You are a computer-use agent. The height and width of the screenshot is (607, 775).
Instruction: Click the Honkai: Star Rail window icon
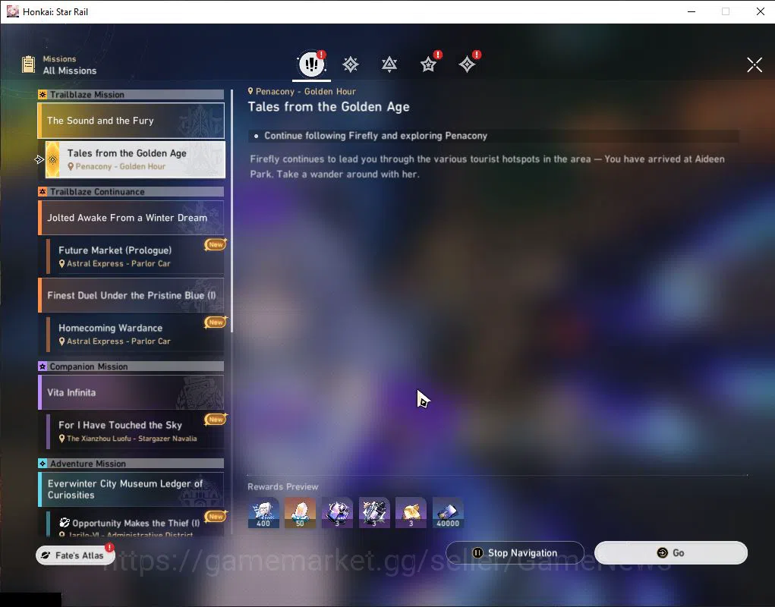12,11
